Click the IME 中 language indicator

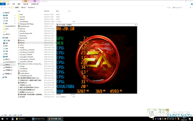[176, 119]
